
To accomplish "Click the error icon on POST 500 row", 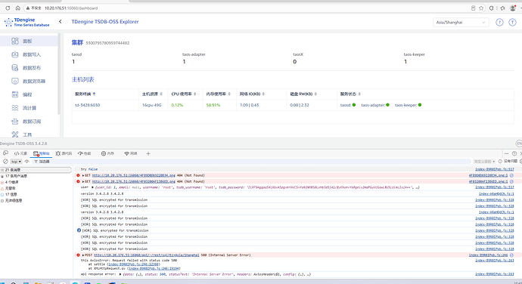I will [x=78, y=255].
